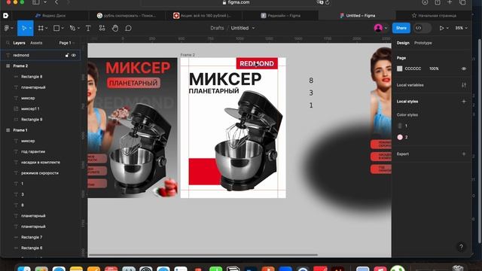Click the page background color swatch

pyautogui.click(x=400, y=69)
